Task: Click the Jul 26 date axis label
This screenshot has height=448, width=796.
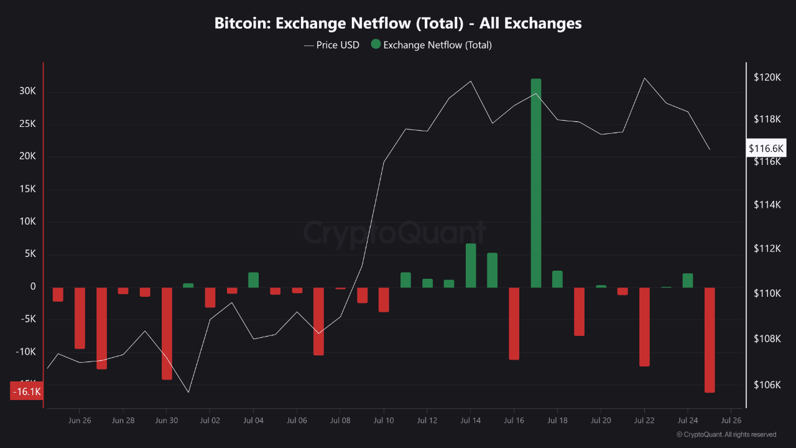Action: point(731,421)
